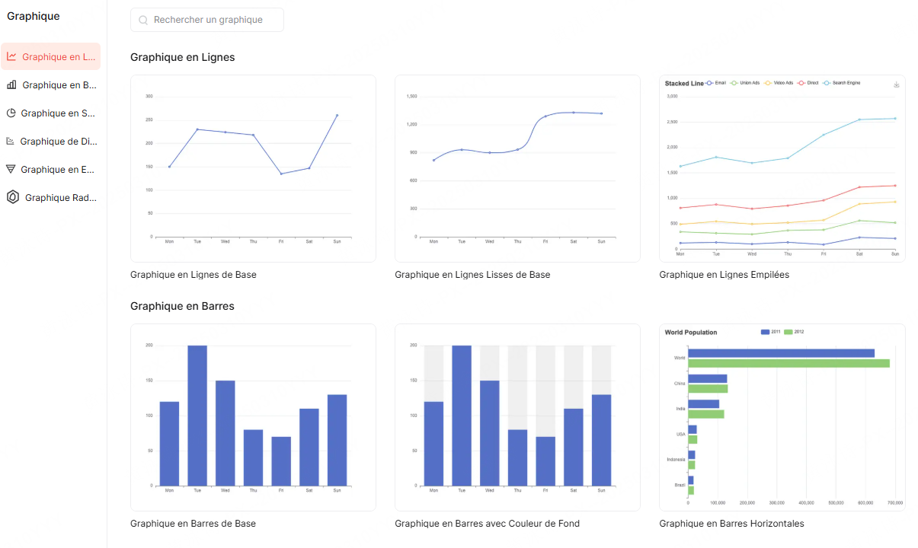This screenshot has width=918, height=548.
Task: Open 'Graphique en Barres Horizontales' label
Action: [731, 524]
